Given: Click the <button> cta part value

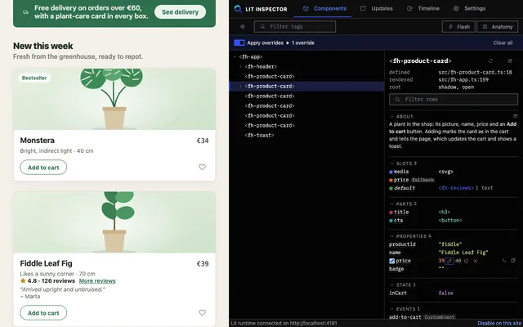Looking at the screenshot, I should 450,221.
